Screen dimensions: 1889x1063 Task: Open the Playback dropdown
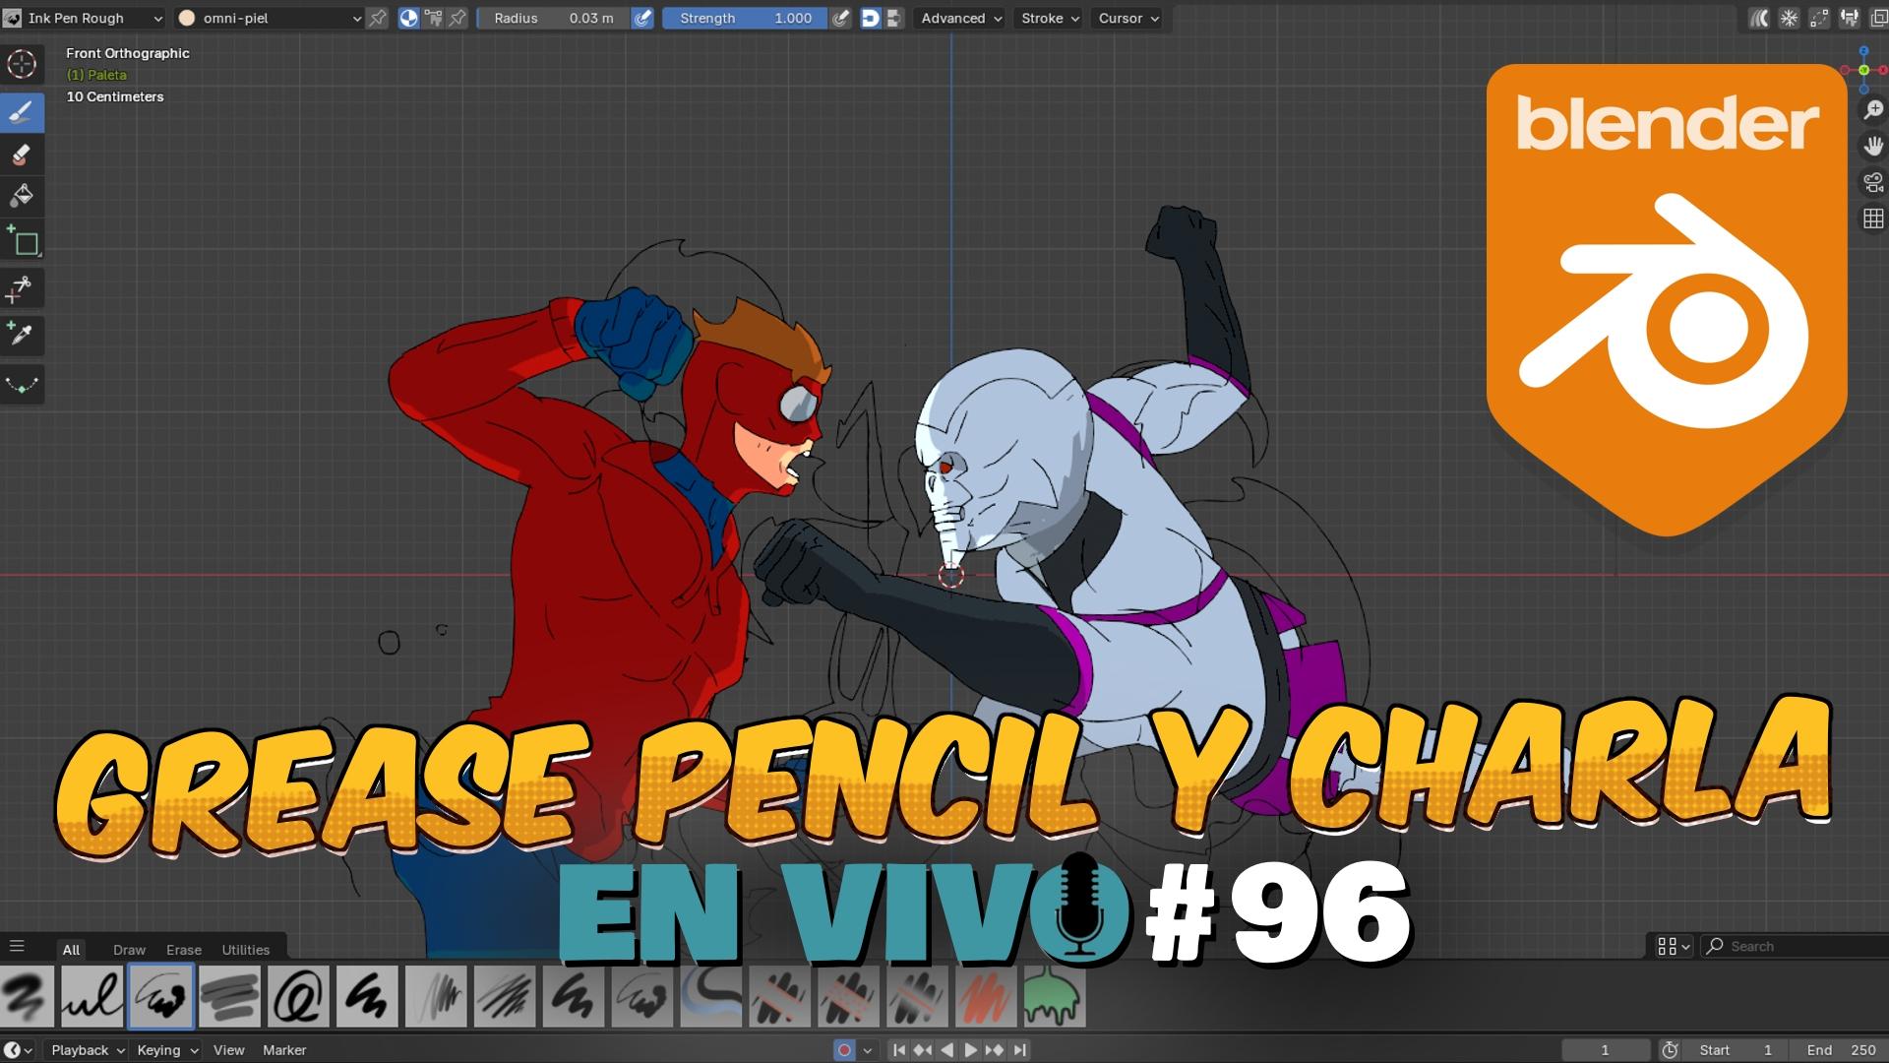point(88,1050)
